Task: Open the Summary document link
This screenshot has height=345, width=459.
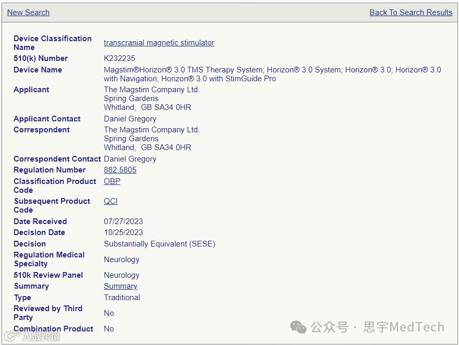Action: click(x=120, y=286)
